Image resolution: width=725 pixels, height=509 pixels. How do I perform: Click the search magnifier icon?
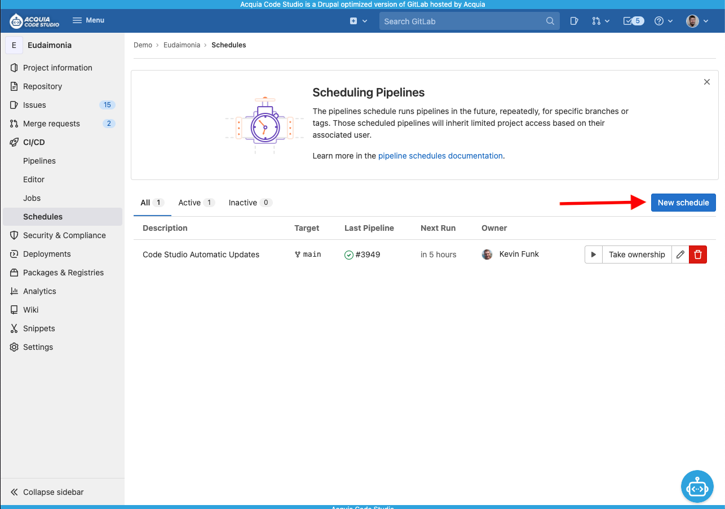click(x=550, y=21)
